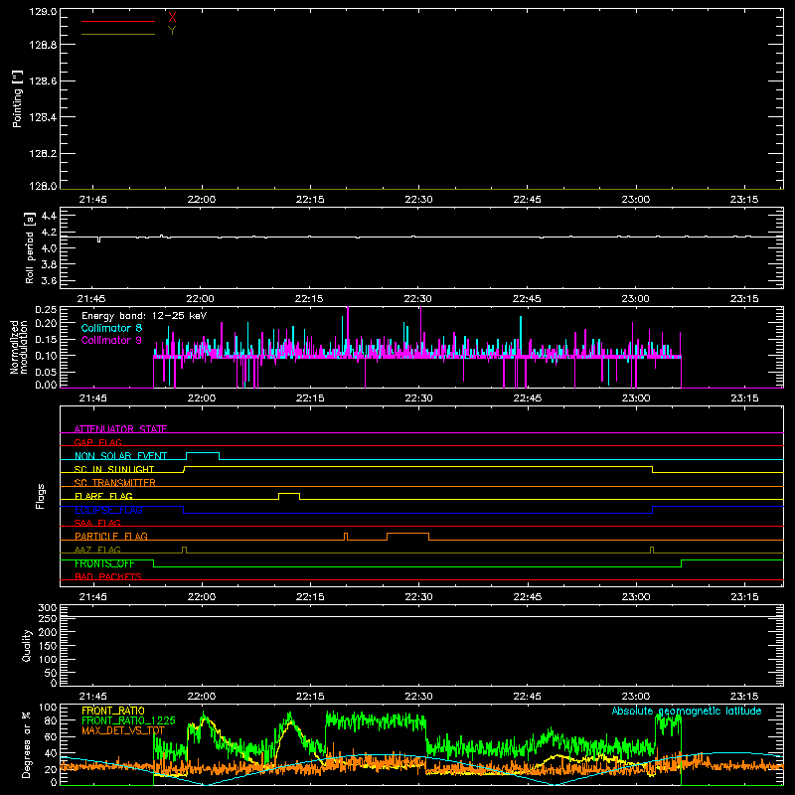Image resolution: width=795 pixels, height=795 pixels.
Task: Click the 128.6 tick label on Pointing axis
Action: click(43, 81)
